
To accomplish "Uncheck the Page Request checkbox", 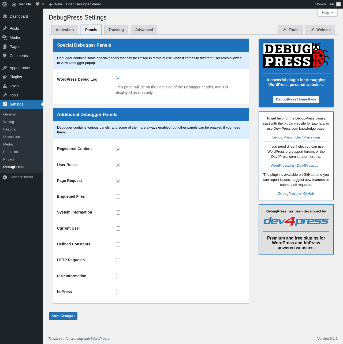I will (118, 181).
